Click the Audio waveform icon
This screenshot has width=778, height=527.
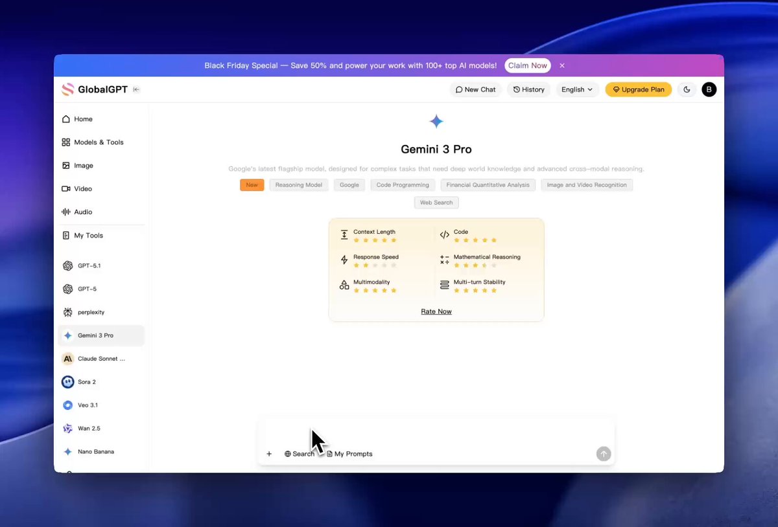65,212
